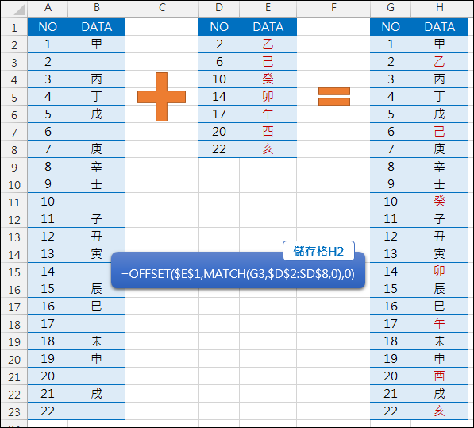This screenshot has height=428, width=474.
Task: Select cell G20 with value 19
Action: [x=391, y=359]
